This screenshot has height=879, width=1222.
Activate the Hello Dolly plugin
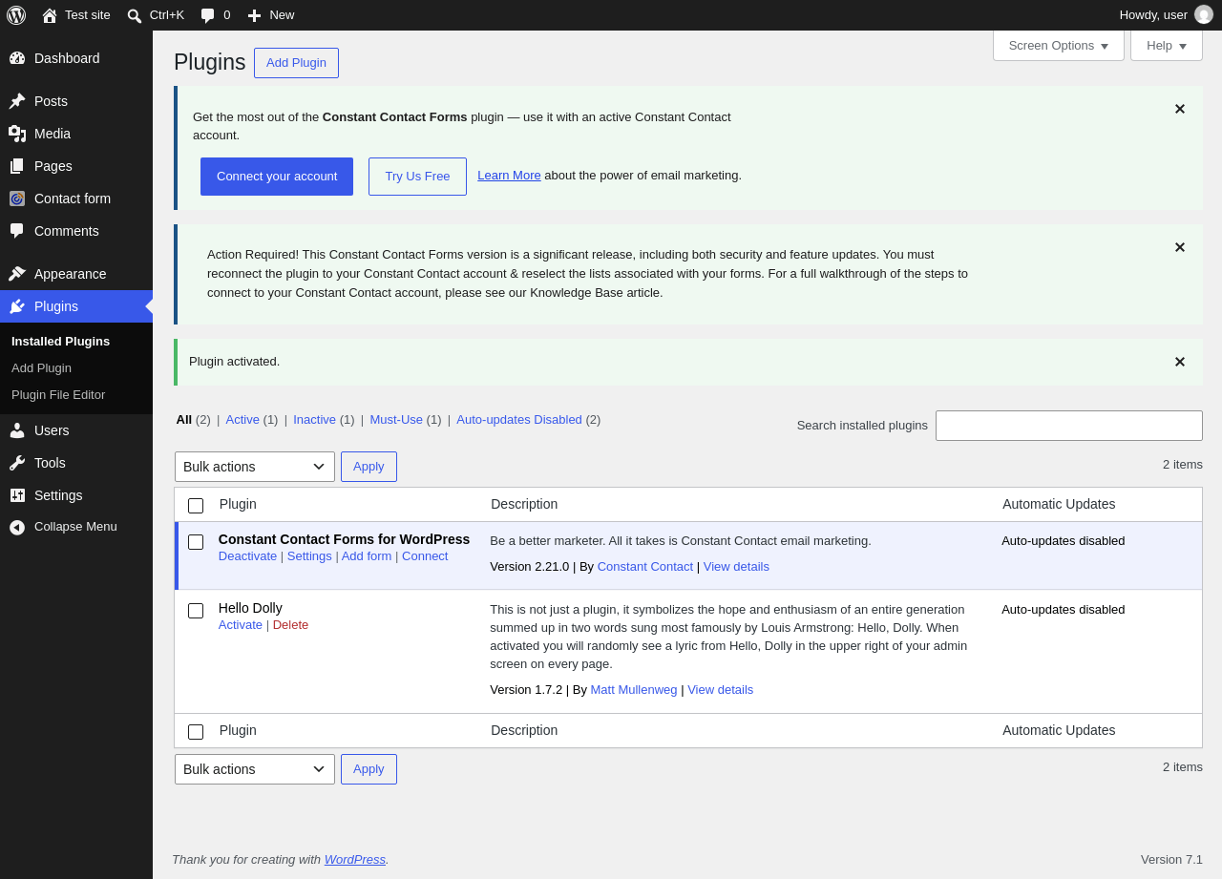(x=241, y=625)
